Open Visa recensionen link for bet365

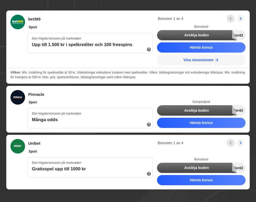[201, 60]
